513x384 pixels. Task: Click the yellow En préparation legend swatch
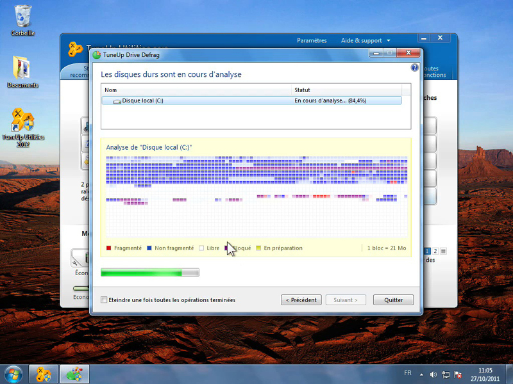258,248
